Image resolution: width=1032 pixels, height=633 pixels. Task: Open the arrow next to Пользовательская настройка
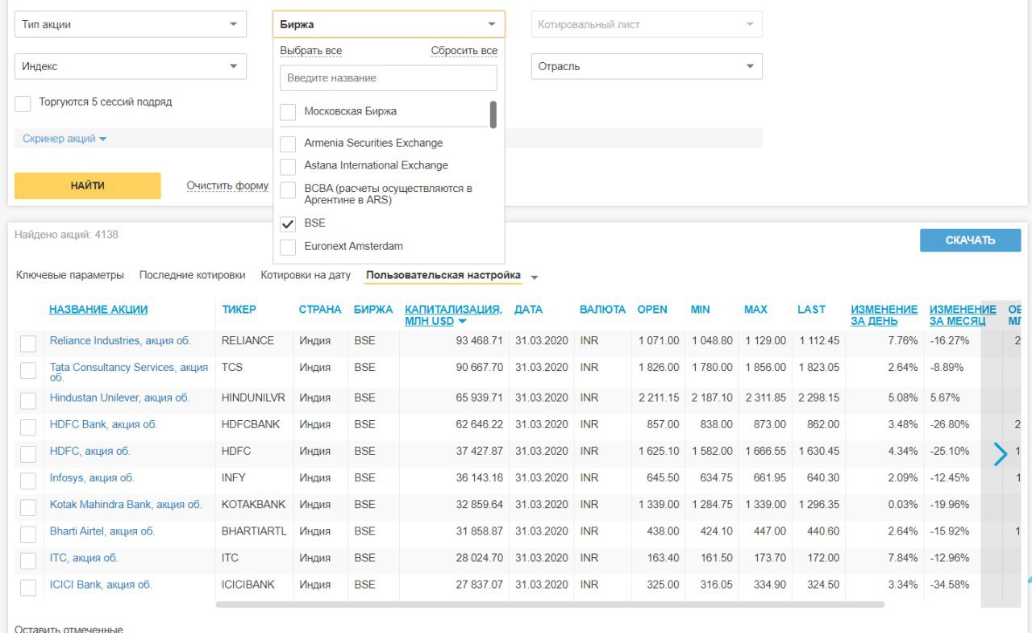click(534, 277)
